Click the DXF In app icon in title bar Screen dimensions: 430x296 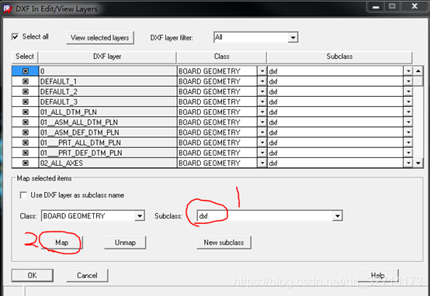coord(7,9)
